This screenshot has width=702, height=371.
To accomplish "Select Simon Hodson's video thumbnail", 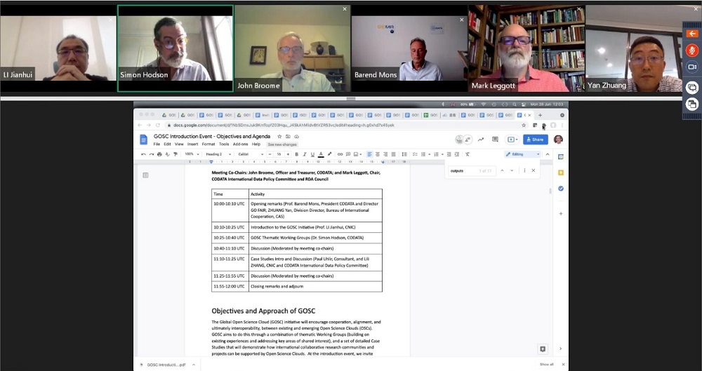I will pyautogui.click(x=175, y=48).
